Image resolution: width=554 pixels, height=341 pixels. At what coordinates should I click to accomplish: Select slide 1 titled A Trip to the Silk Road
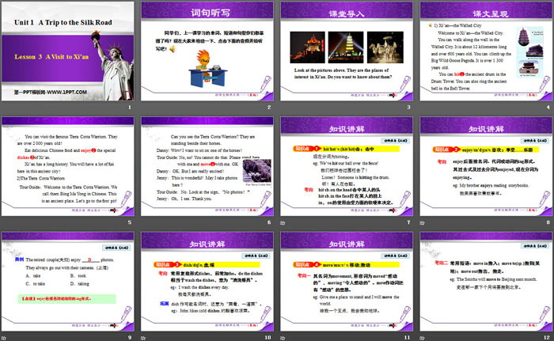[x=68, y=51]
